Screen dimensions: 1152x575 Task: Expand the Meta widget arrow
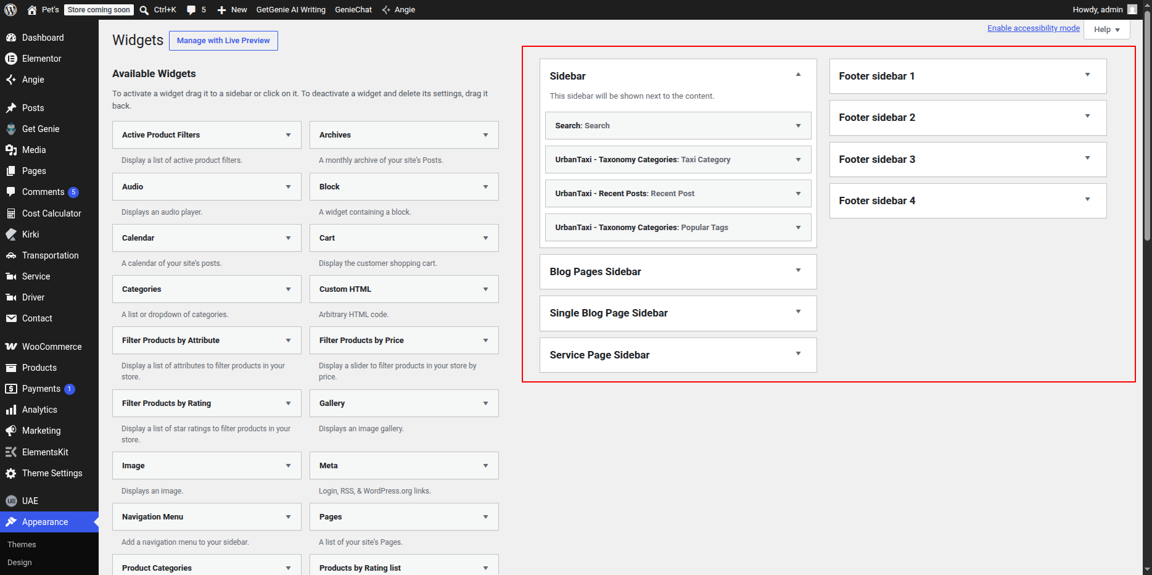pos(485,466)
